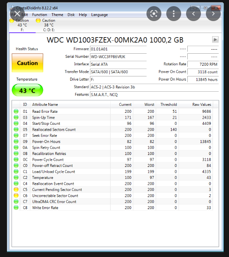Screen dimensions: 229x257
Task: Click raw value 4335 in Load/Unload row
Action: pyautogui.click(x=206, y=171)
